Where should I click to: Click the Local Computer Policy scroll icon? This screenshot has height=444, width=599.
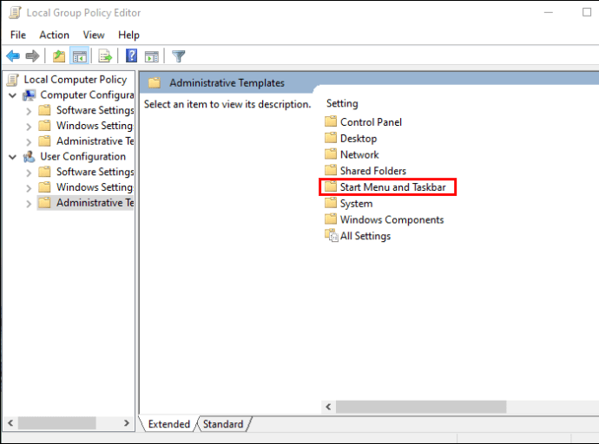(13, 79)
